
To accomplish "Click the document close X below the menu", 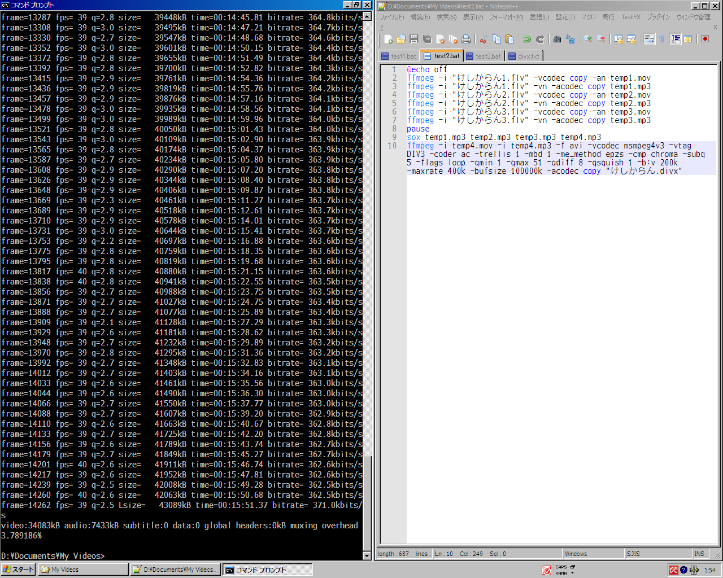I will point(715,27).
